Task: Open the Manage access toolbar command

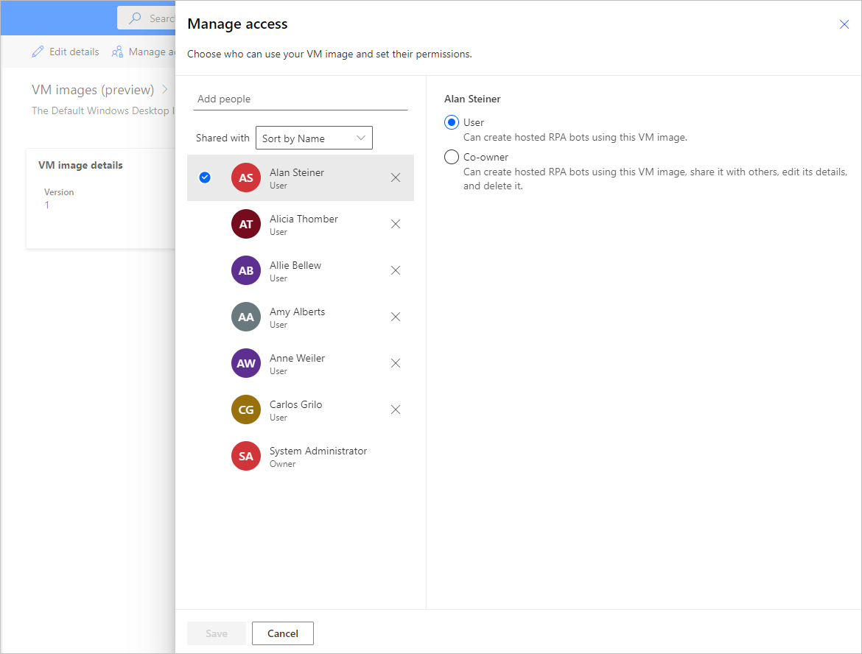Action: pyautogui.click(x=144, y=52)
